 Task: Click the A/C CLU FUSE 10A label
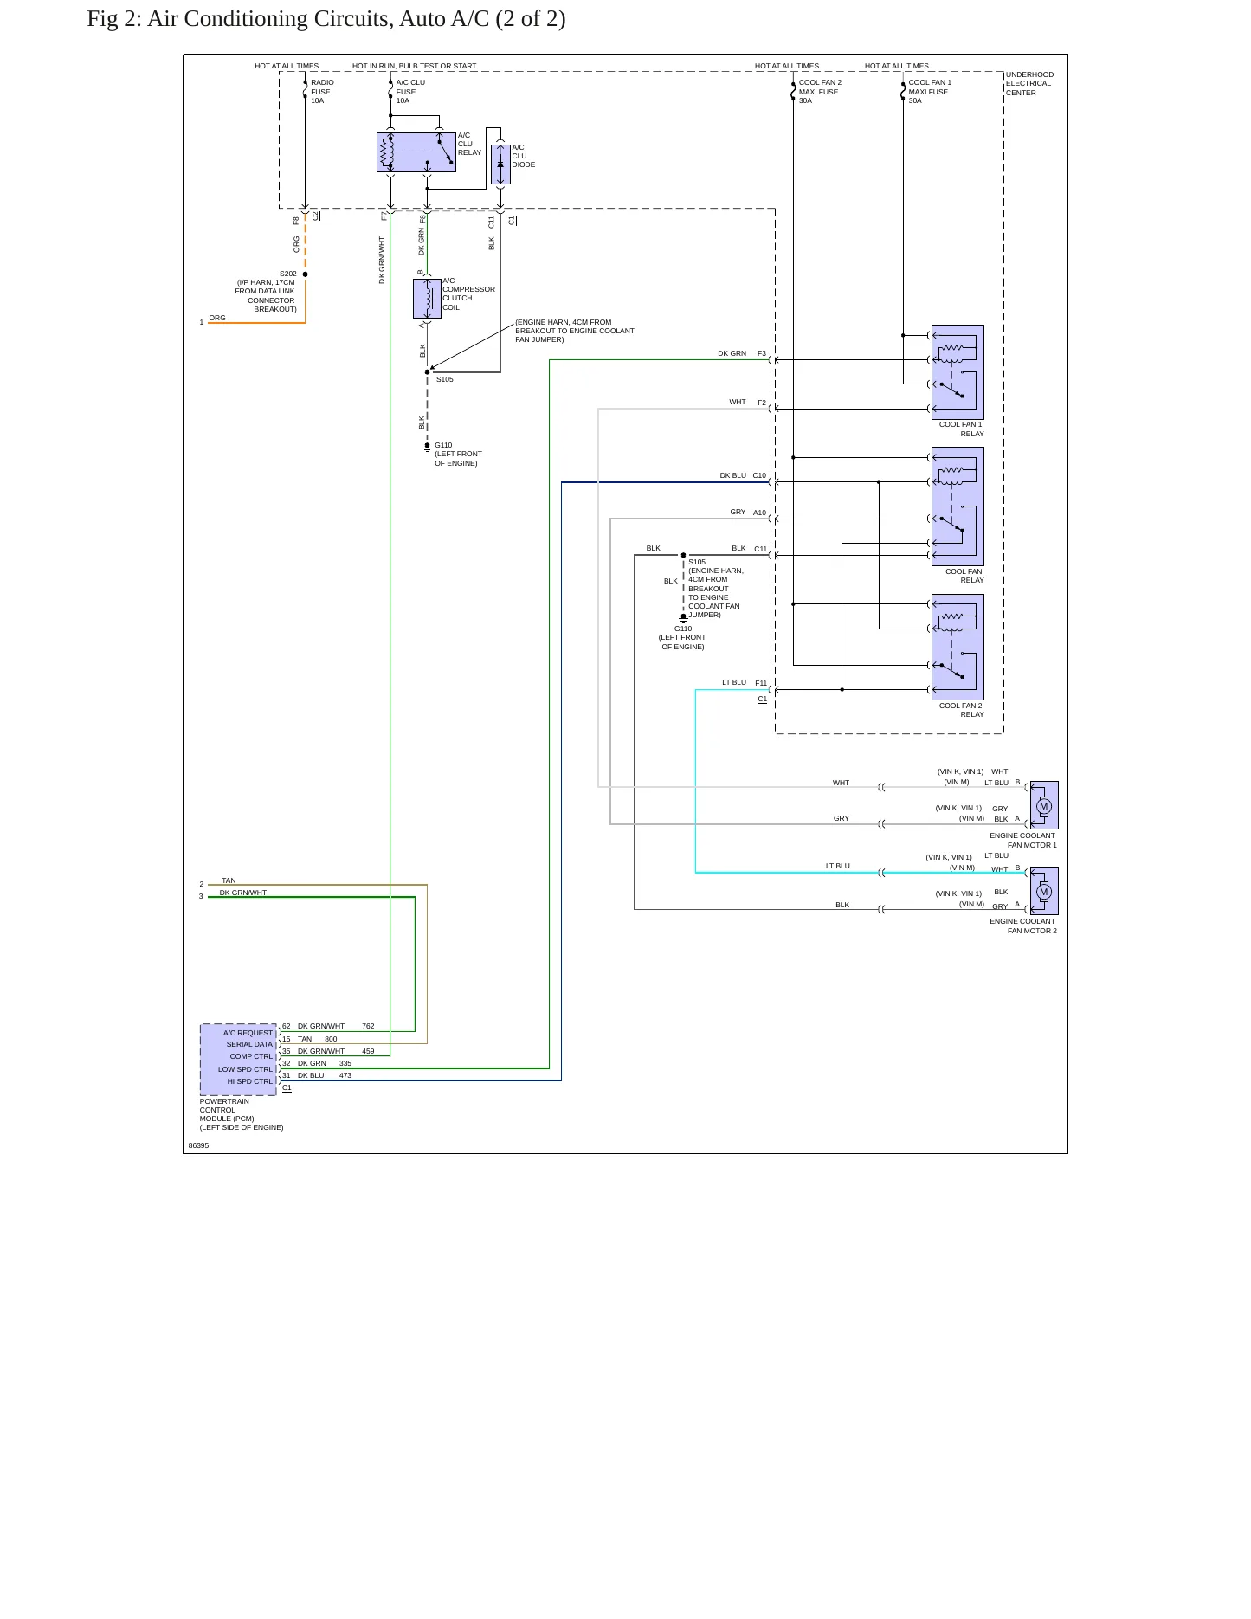[410, 92]
